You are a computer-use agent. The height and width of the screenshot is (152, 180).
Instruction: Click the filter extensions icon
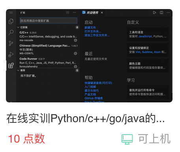(x=67, y=13)
